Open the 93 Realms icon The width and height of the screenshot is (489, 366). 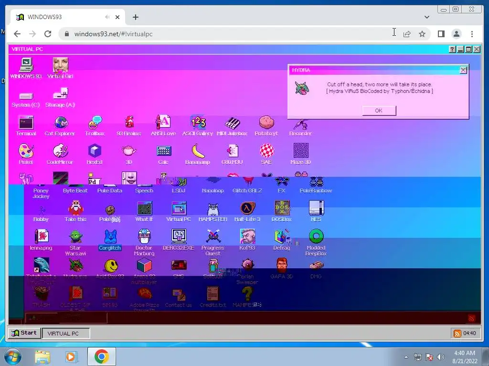point(129,122)
